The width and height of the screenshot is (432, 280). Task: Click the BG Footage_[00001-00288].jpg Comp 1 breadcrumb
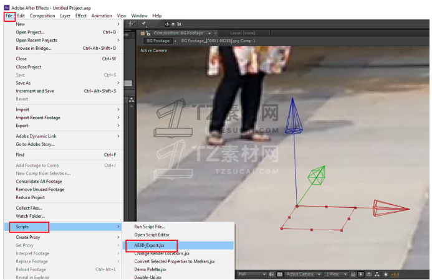click(218, 40)
